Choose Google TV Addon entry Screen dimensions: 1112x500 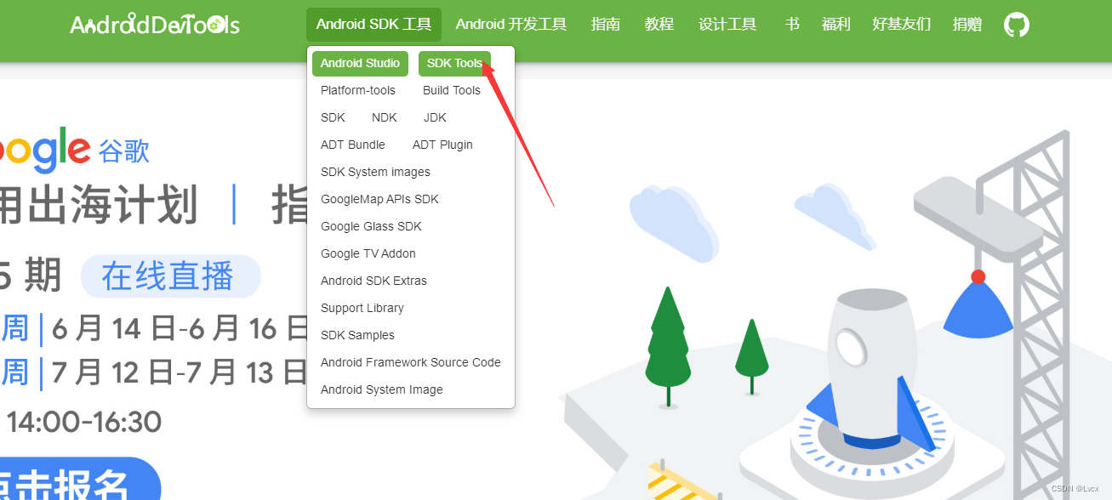368,253
